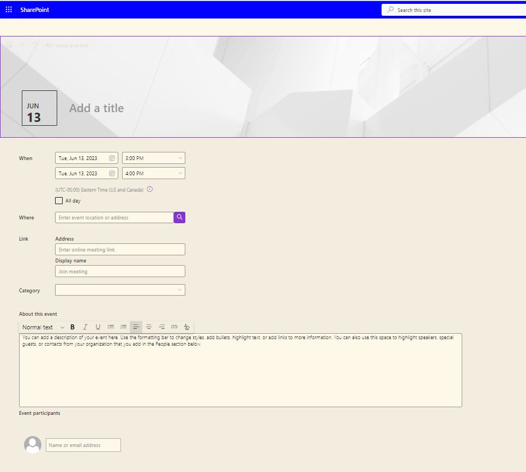
Task: Center align the text
Action: (x=149, y=327)
